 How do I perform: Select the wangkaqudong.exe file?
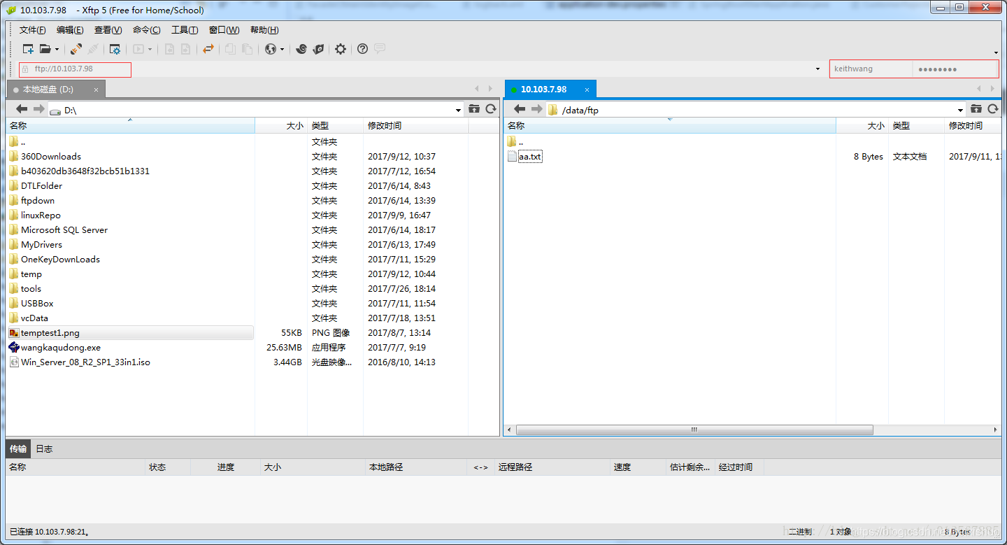(x=61, y=347)
